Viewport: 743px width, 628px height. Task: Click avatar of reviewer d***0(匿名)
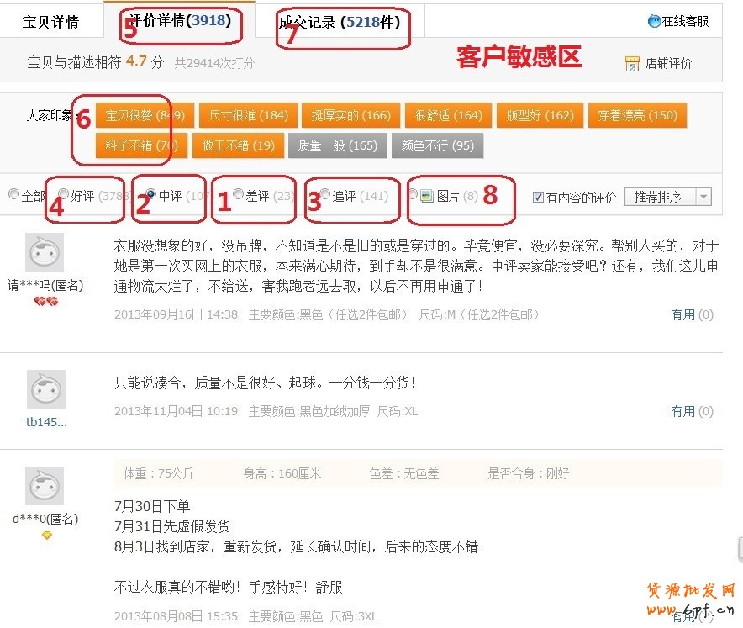45,486
